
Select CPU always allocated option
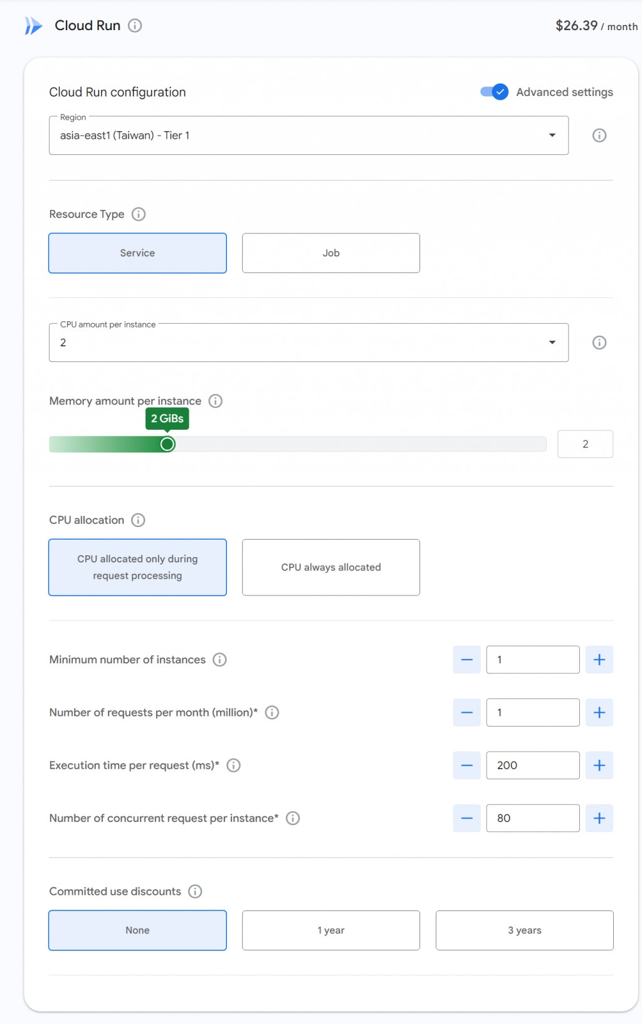pyautogui.click(x=331, y=567)
